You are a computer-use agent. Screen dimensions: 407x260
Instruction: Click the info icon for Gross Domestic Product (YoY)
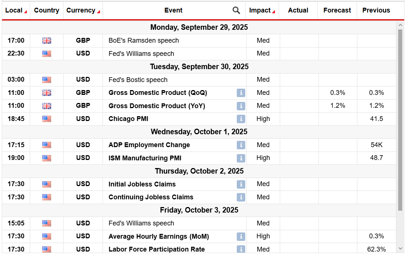(x=241, y=106)
